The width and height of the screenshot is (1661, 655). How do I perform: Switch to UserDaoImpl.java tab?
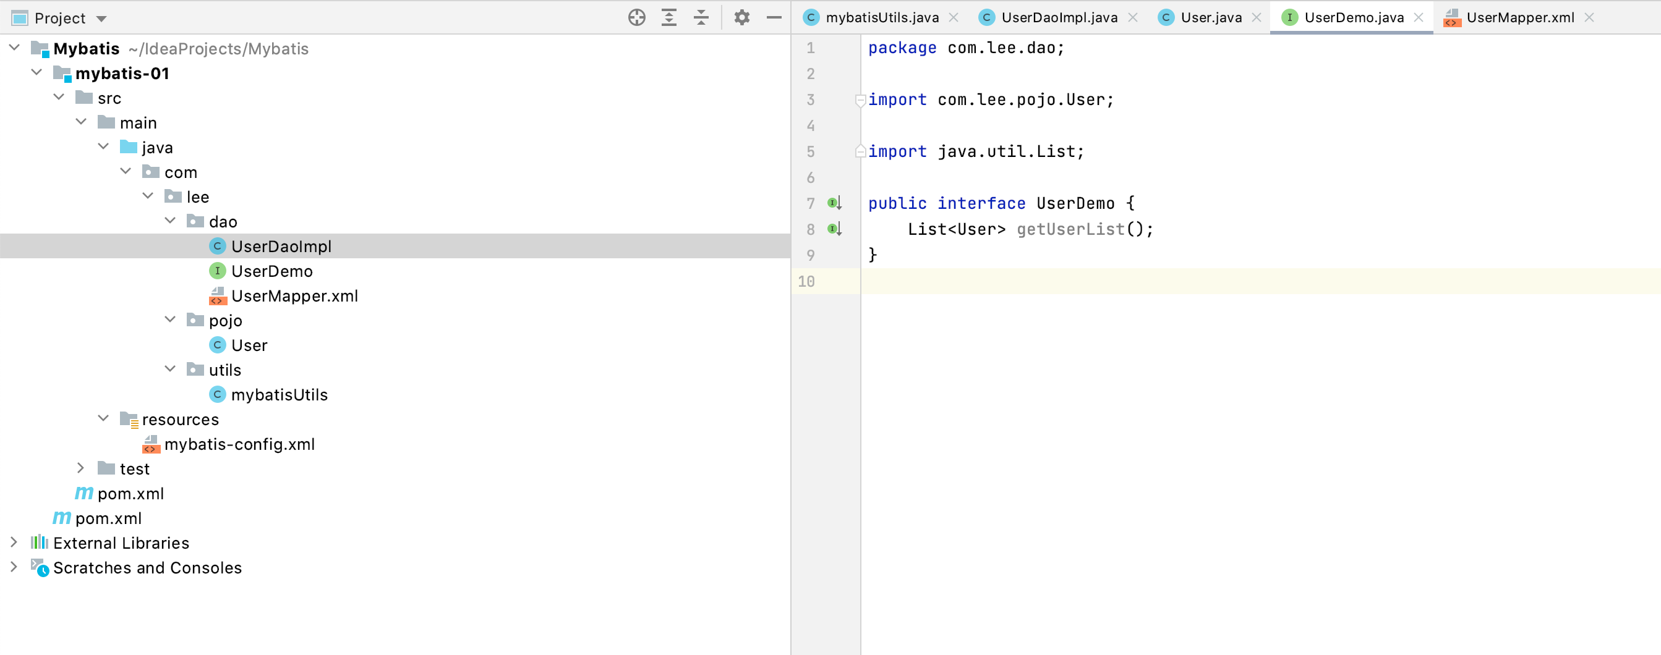(x=1059, y=17)
